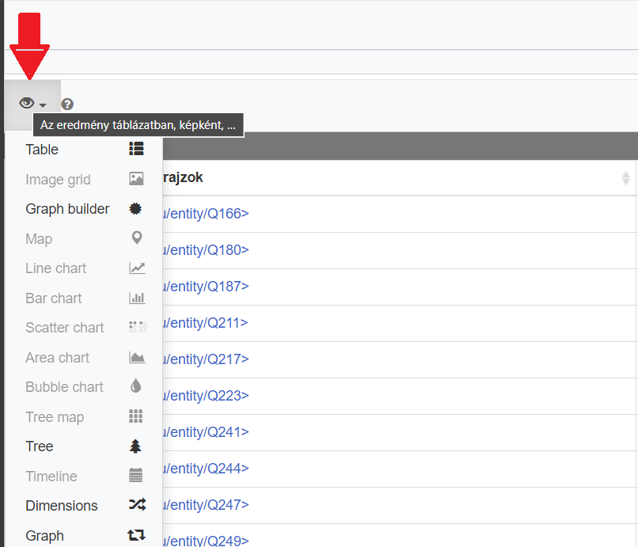Select the Table list icon

136,149
